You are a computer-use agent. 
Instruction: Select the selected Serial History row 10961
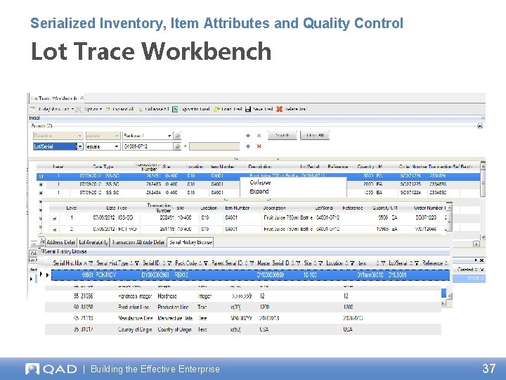point(250,275)
